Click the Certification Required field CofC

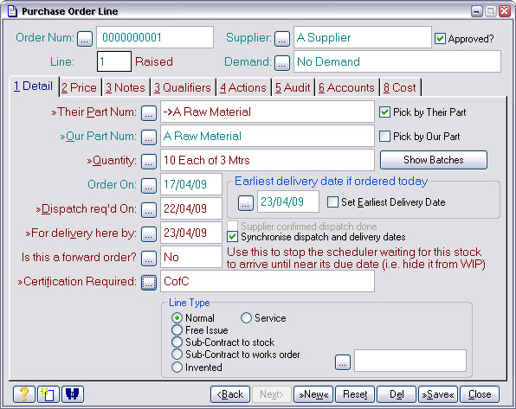(268, 281)
